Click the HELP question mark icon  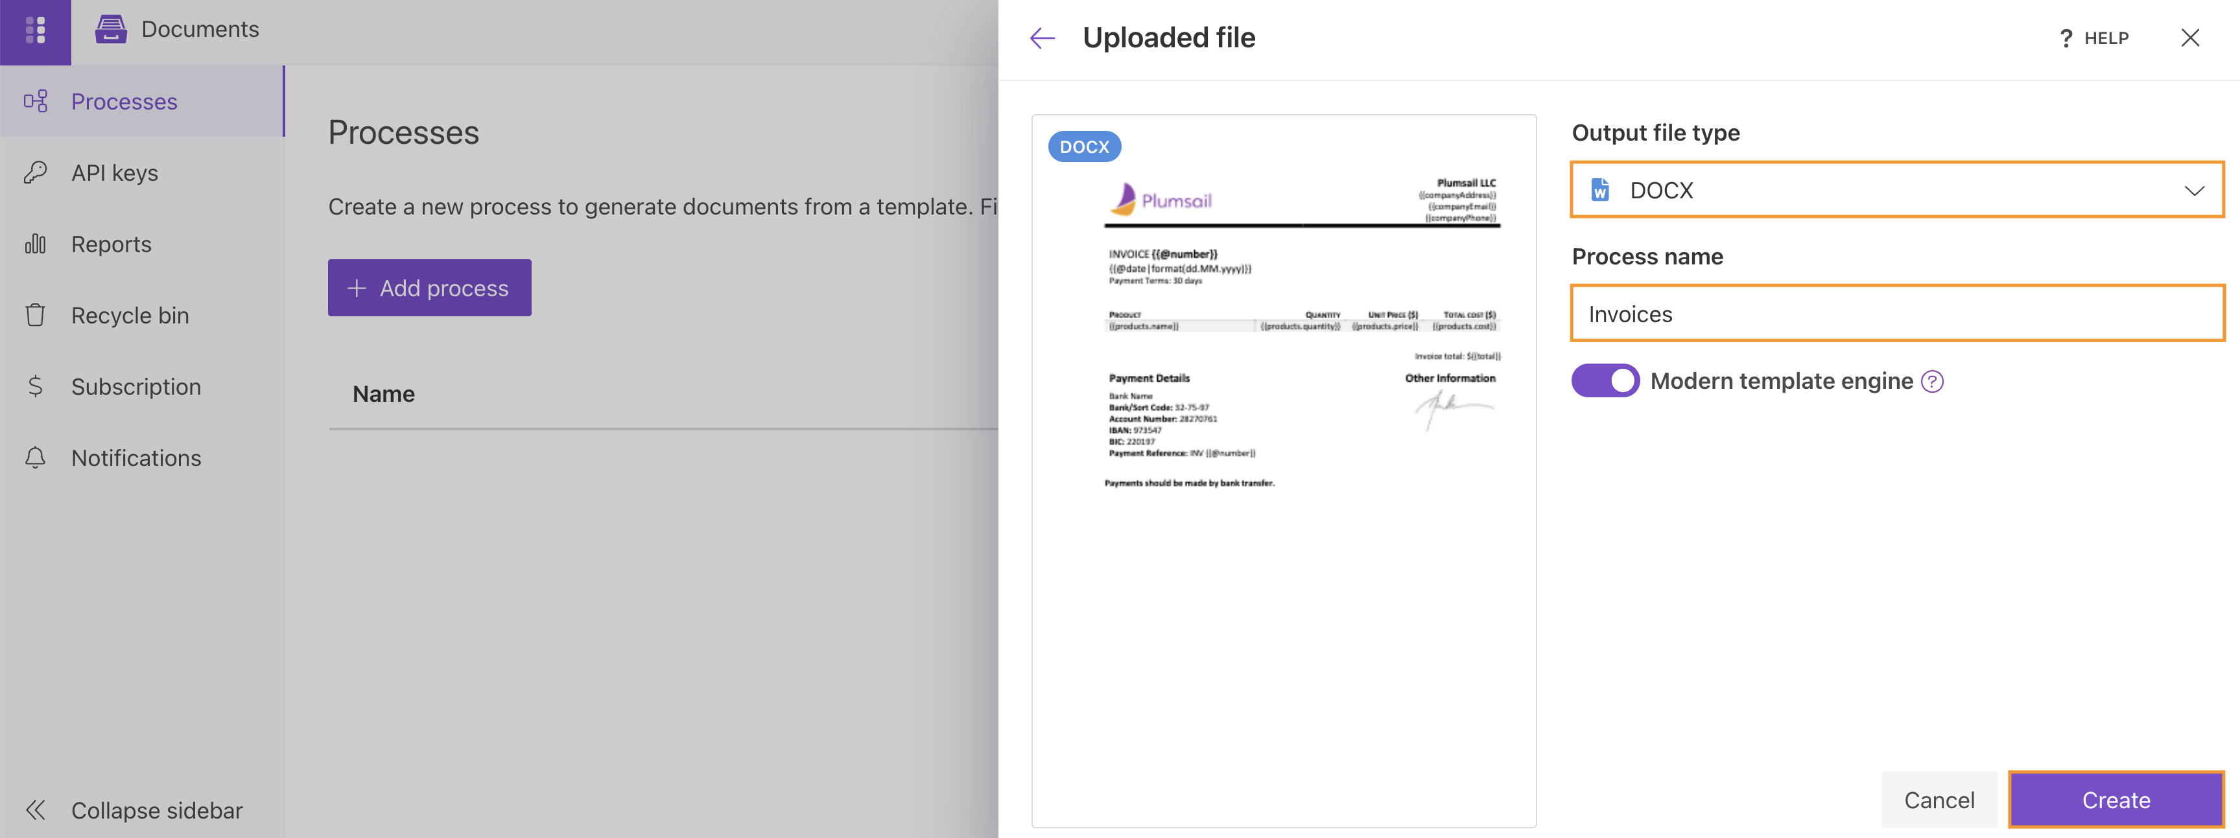click(x=2066, y=39)
